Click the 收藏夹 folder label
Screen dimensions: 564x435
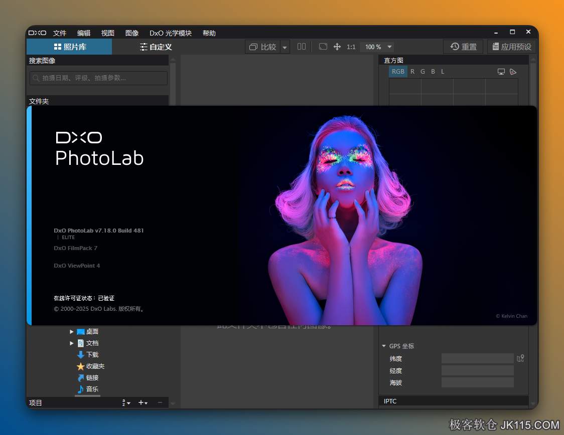click(95, 366)
